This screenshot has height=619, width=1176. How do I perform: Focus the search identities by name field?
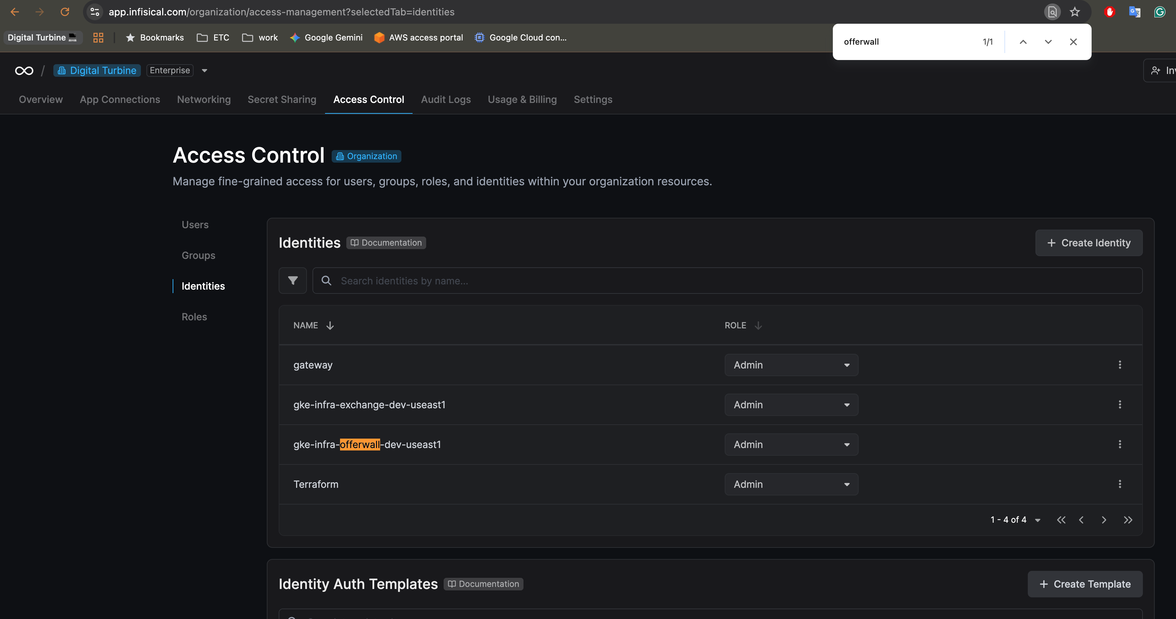[x=730, y=281]
